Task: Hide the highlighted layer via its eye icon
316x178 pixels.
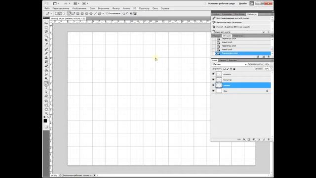Action: tap(213, 85)
